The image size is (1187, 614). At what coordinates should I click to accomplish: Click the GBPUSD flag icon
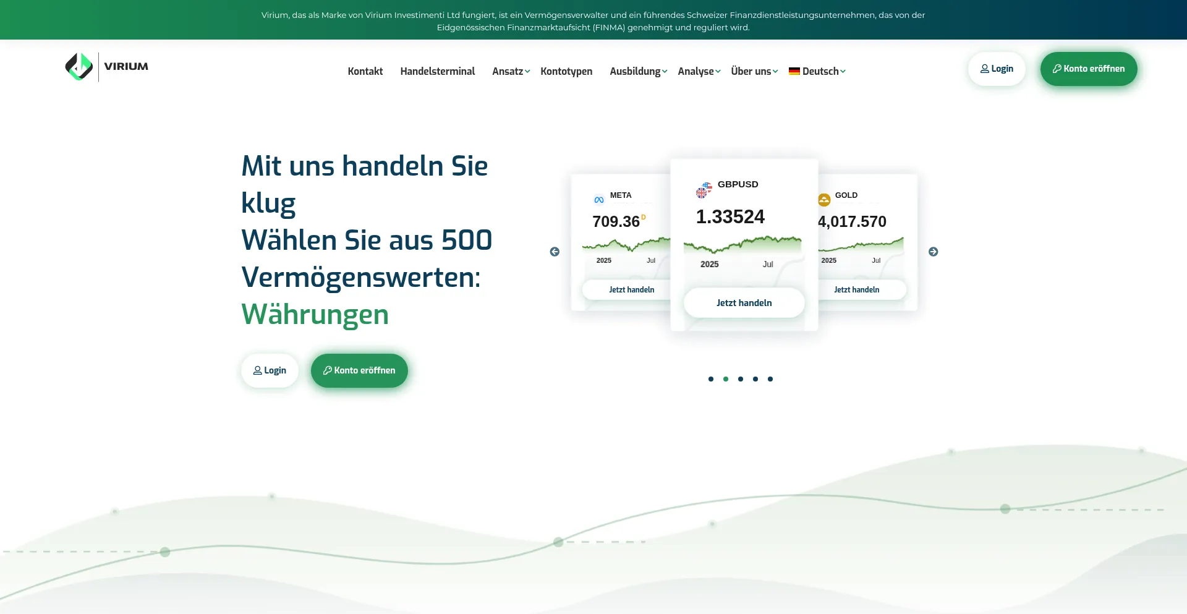click(704, 190)
